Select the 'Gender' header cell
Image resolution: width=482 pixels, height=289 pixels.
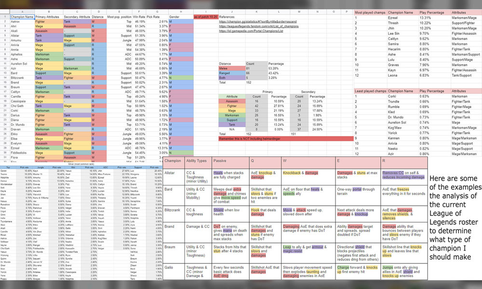181,17
